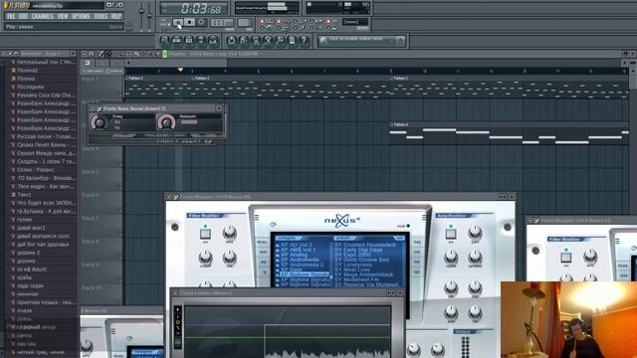
Task: Select the XP Andromeda 2 category in Nexus
Action: point(302,265)
